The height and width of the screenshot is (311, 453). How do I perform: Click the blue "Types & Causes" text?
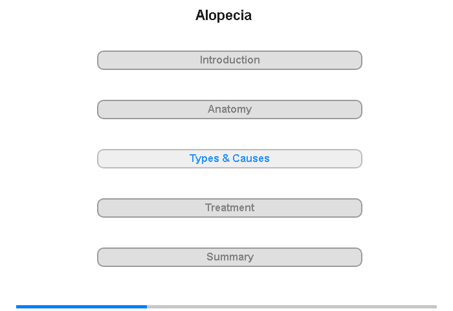pyautogui.click(x=230, y=159)
